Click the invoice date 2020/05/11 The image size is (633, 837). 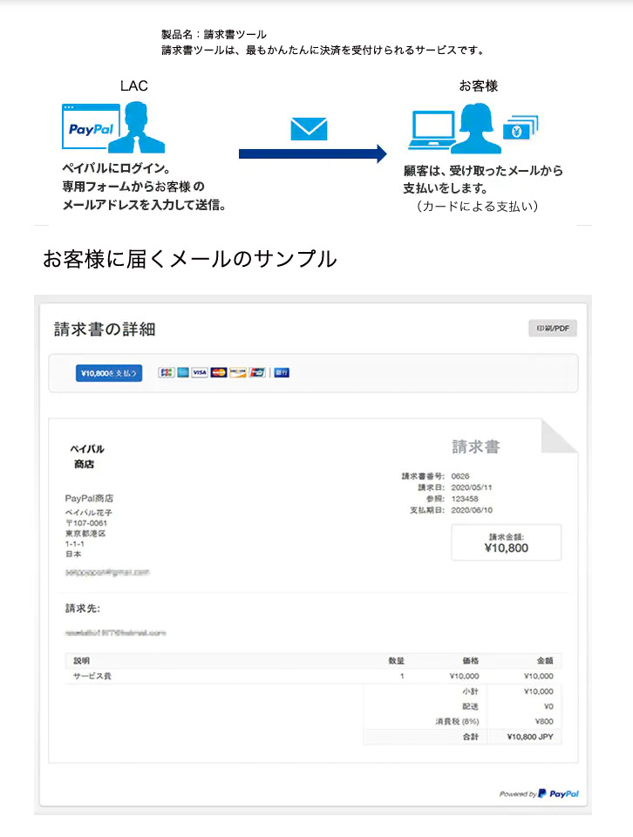[472, 487]
